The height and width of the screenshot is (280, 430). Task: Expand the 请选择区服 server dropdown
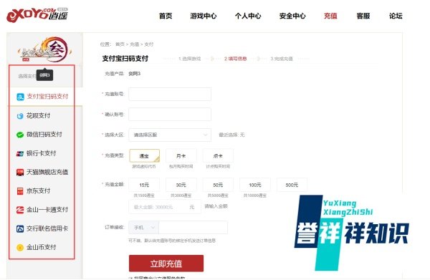tap(170, 135)
